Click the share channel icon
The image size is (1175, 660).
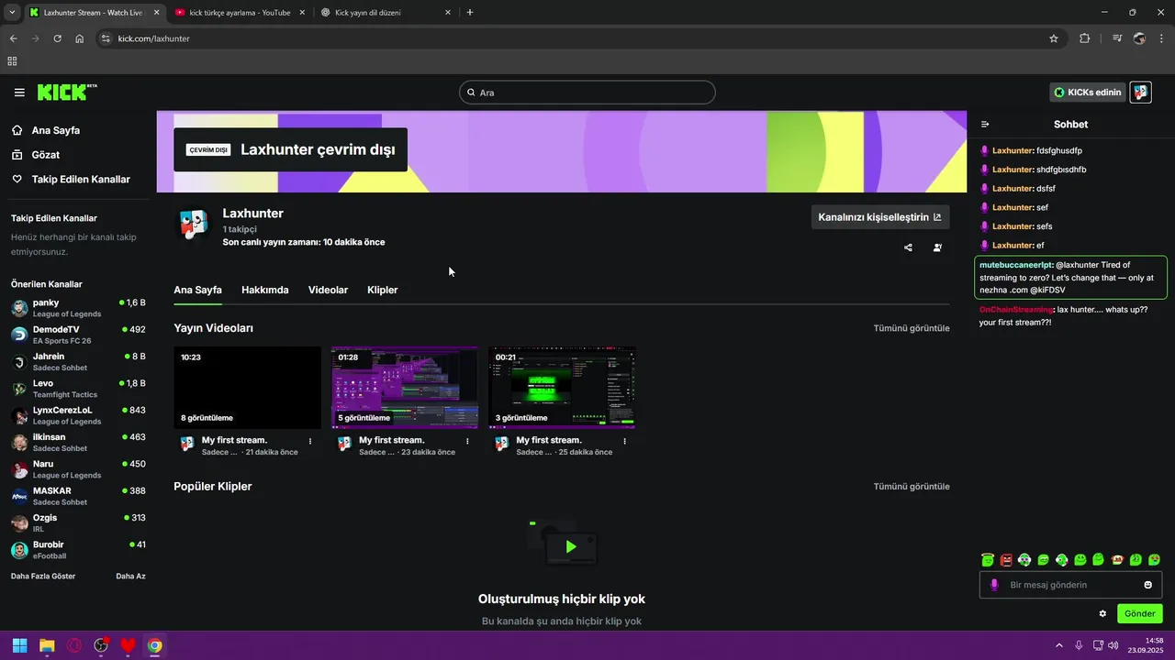pos(908,247)
